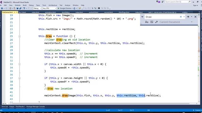Click the Undo arrow icon
The height and width of the screenshot is (113, 202).
[x=24, y=8]
